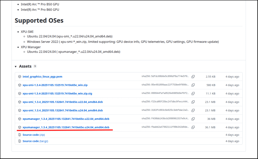Click the zip file icon beside Source code (zip)
Screen dimensions: 258x159
click(19, 135)
